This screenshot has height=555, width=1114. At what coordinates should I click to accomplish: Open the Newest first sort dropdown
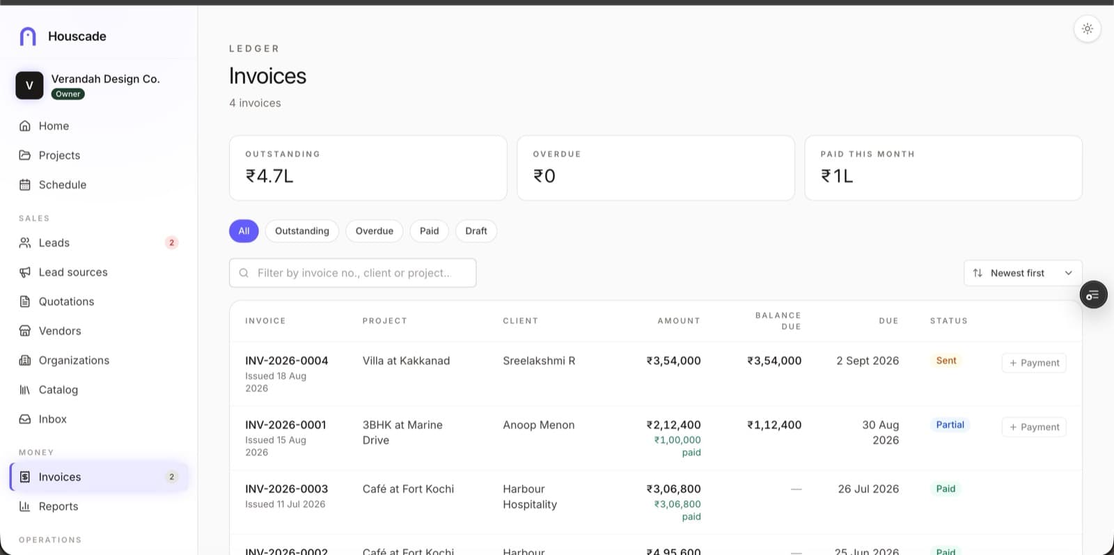coord(1023,273)
